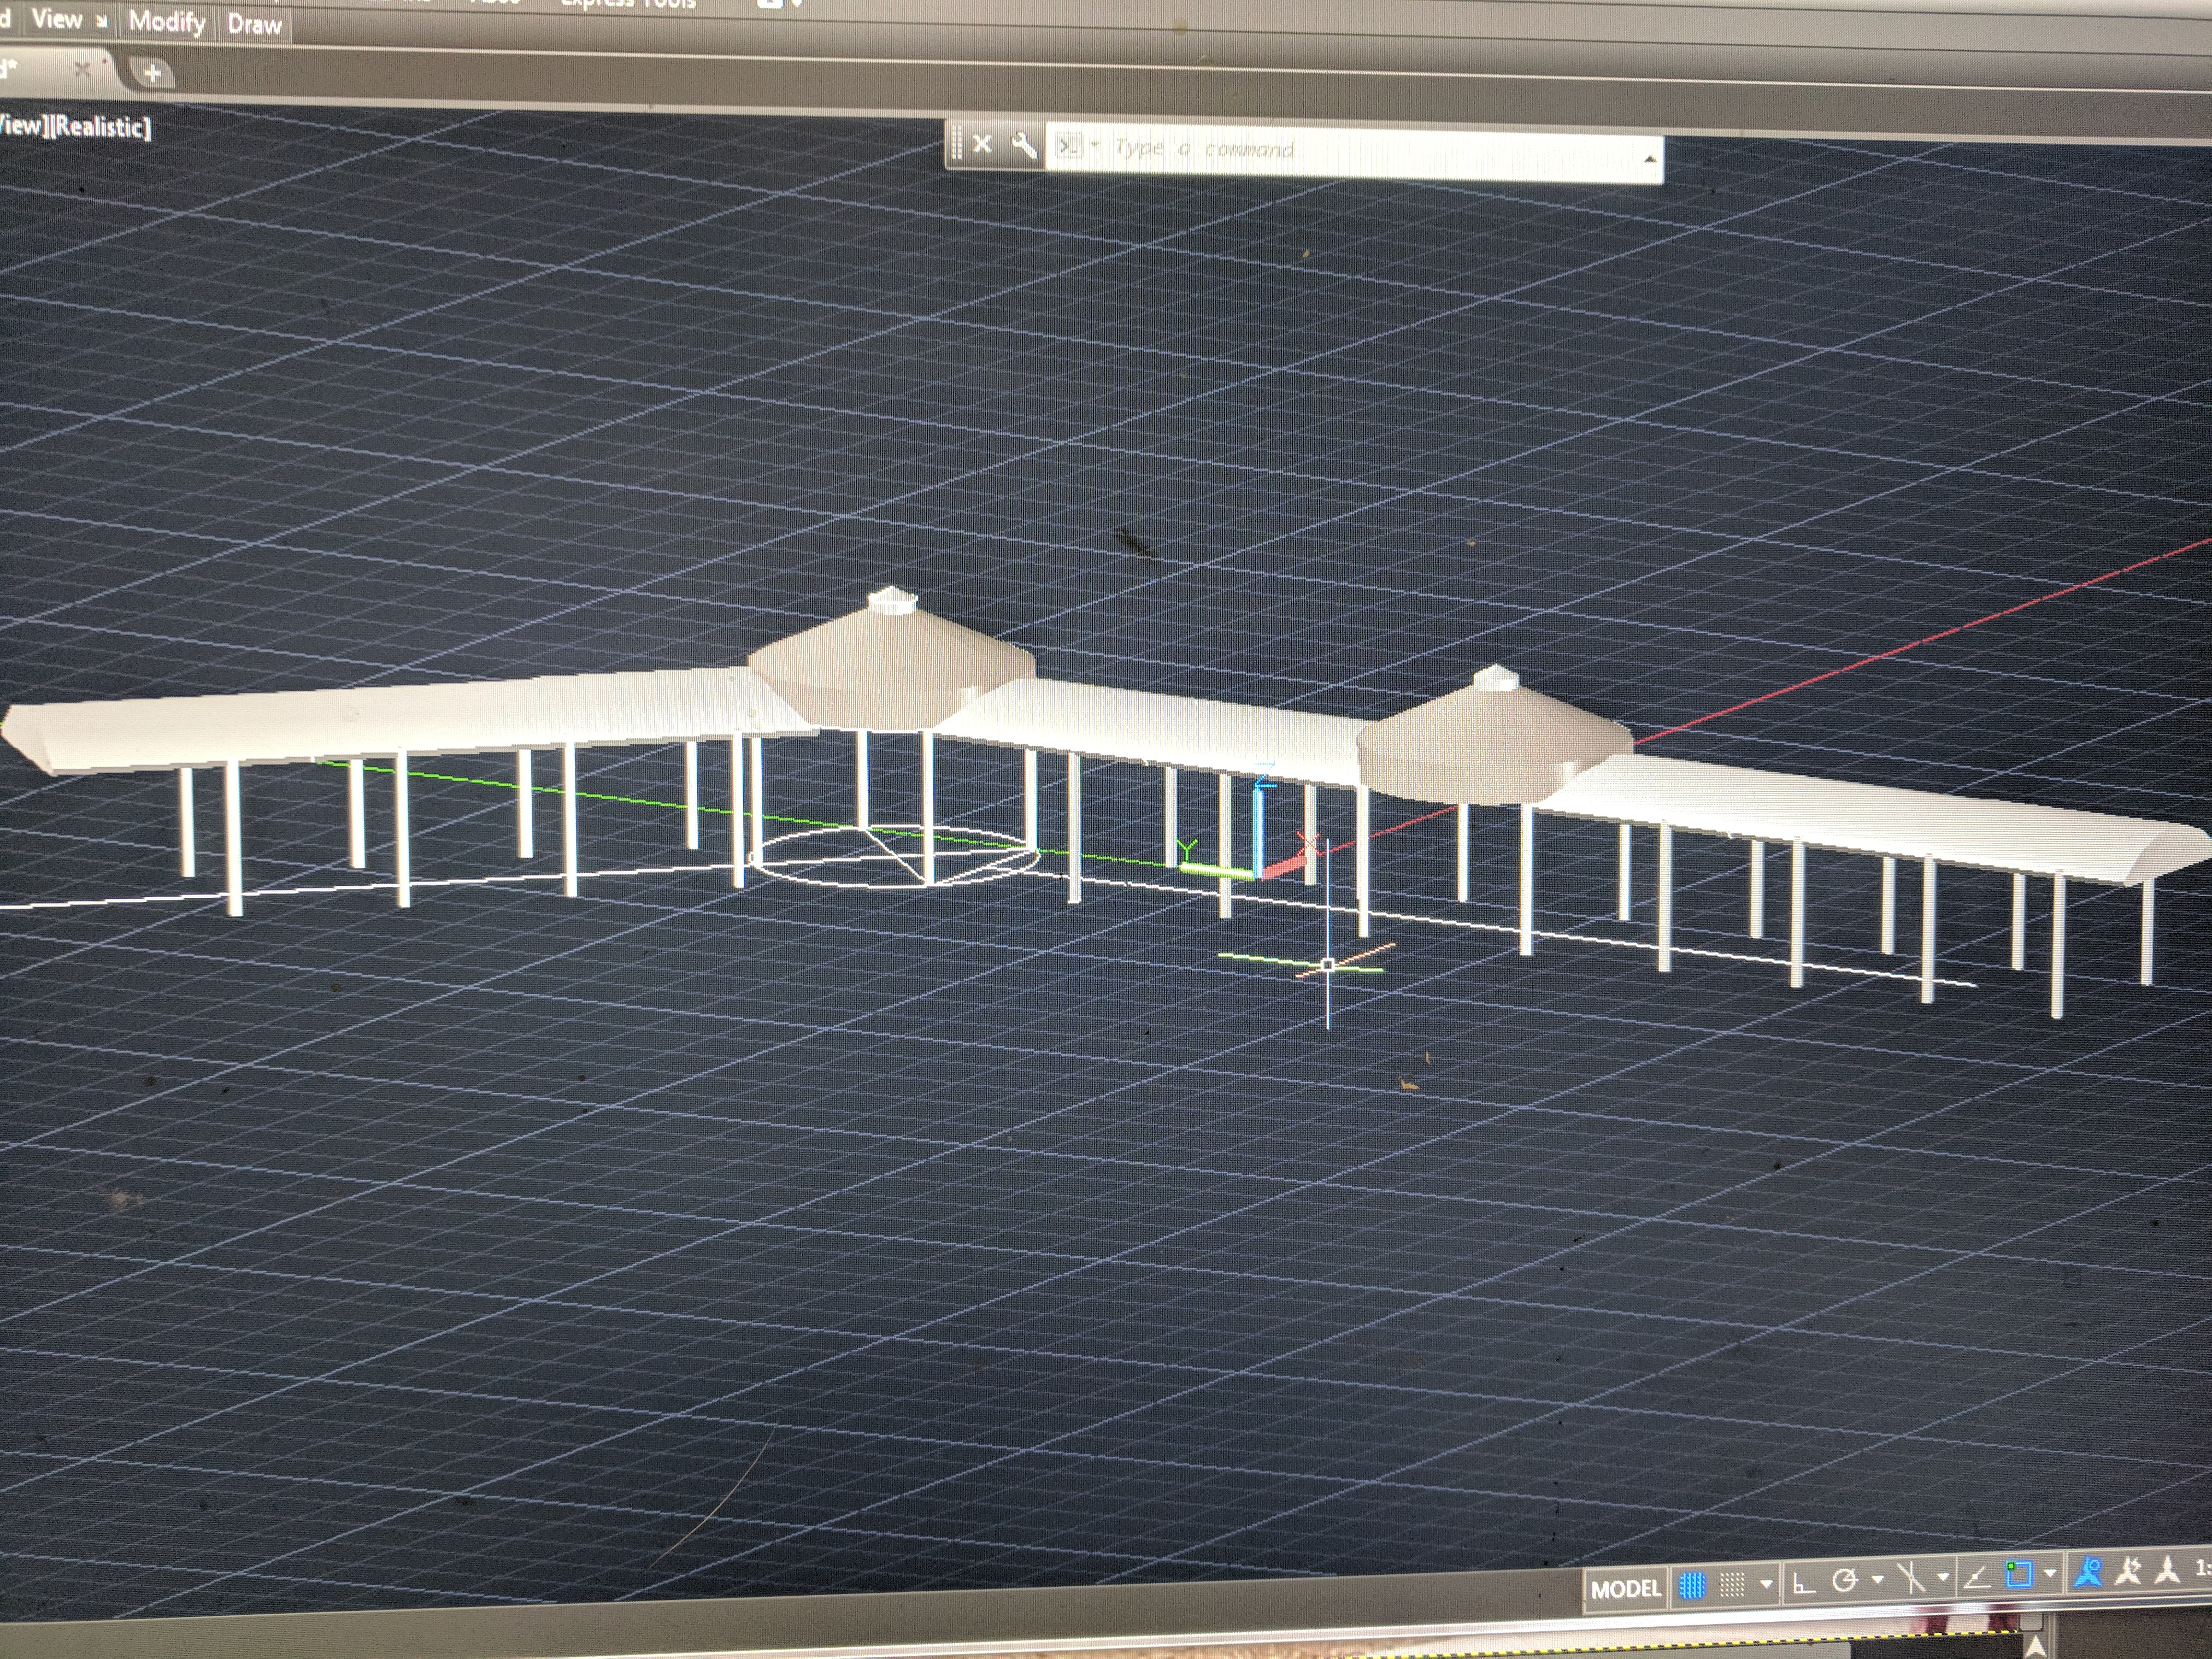The height and width of the screenshot is (1659, 2212).
Task: Open the Draw ribbon panel
Action: click(x=254, y=24)
